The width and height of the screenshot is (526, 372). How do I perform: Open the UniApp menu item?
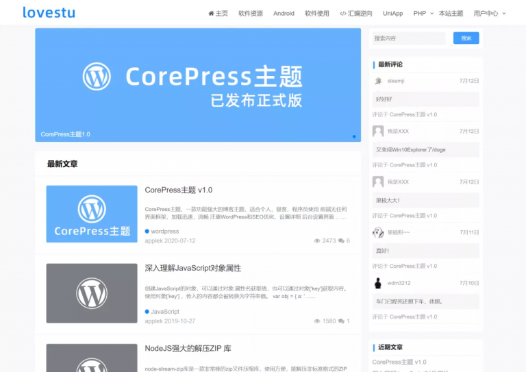click(393, 13)
